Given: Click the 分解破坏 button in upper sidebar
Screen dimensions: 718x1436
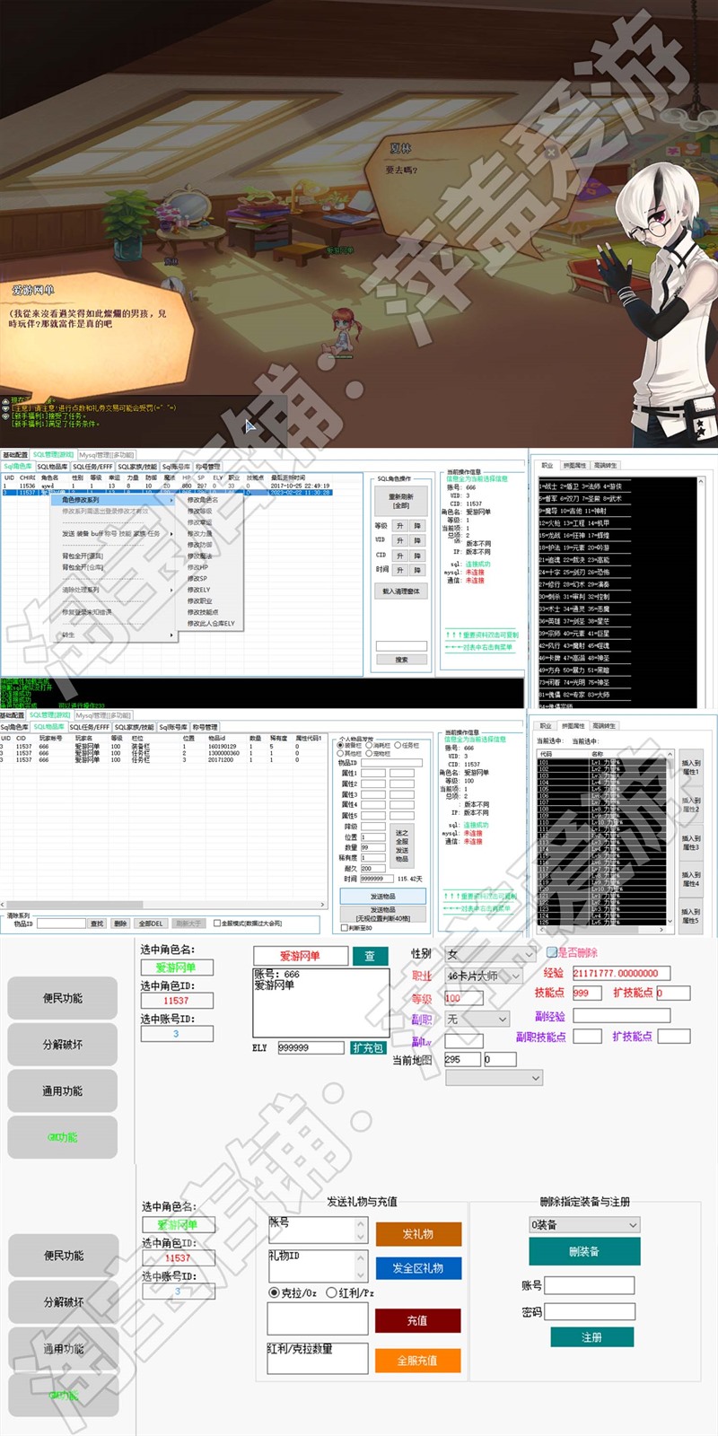Looking at the screenshot, I should [x=62, y=1045].
